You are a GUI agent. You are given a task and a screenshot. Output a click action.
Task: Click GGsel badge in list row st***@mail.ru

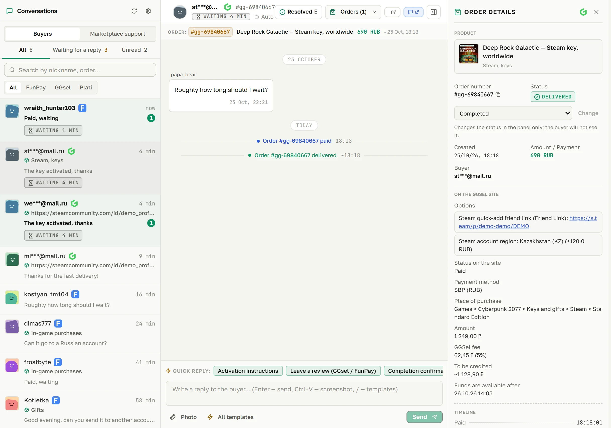tap(71, 151)
